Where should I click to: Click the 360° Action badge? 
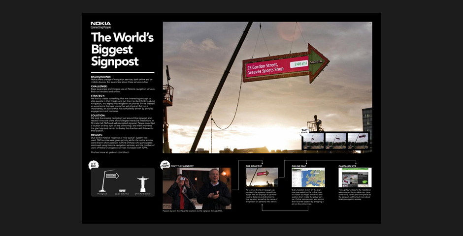[x=305, y=131]
